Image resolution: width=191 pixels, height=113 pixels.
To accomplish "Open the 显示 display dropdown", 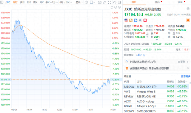I will point(79,2).
